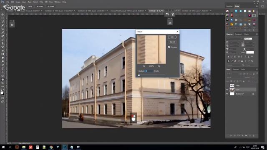The image size is (267, 150).
Task: Click the Character panel text color swatch
Action: click(250, 52)
